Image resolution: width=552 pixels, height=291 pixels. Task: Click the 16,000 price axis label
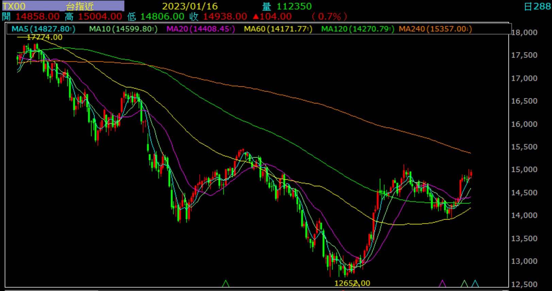coord(524,124)
